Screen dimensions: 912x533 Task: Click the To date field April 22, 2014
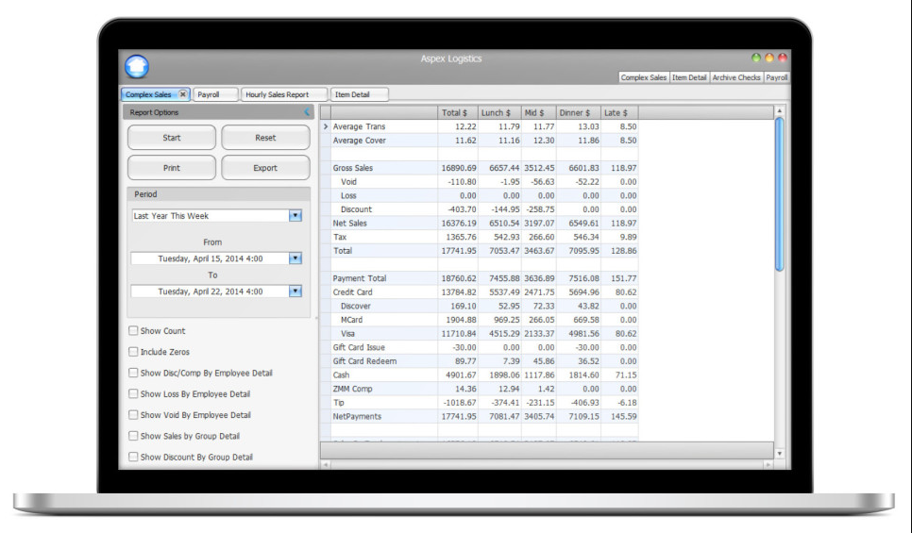(210, 291)
